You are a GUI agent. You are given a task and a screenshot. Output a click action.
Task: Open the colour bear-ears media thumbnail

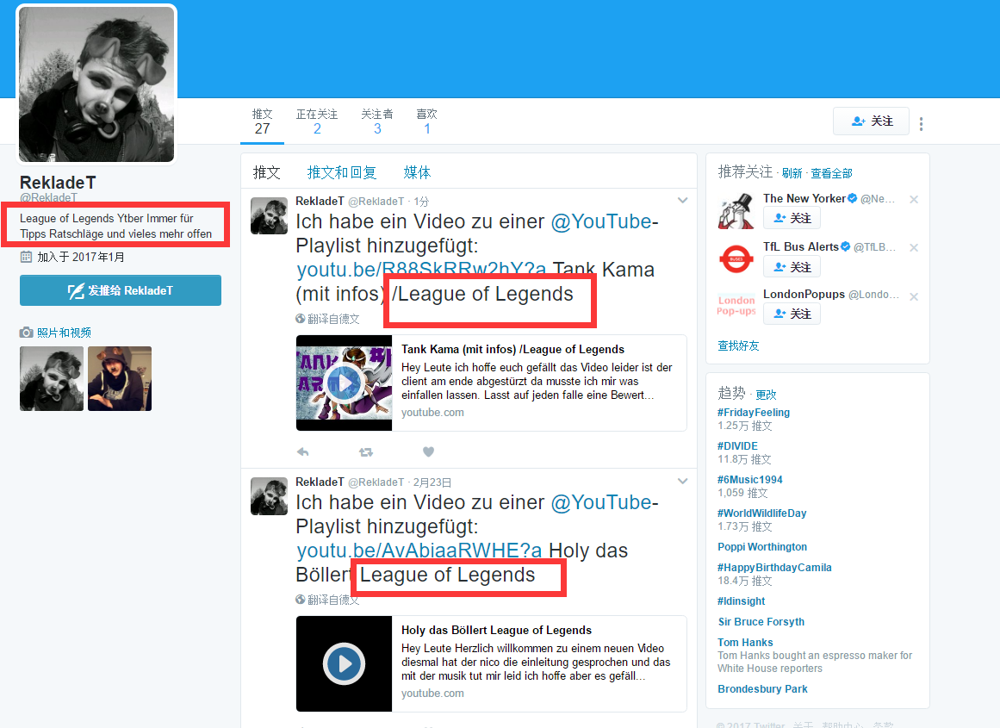120,378
